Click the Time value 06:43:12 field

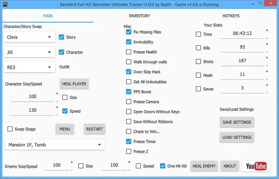242,33
